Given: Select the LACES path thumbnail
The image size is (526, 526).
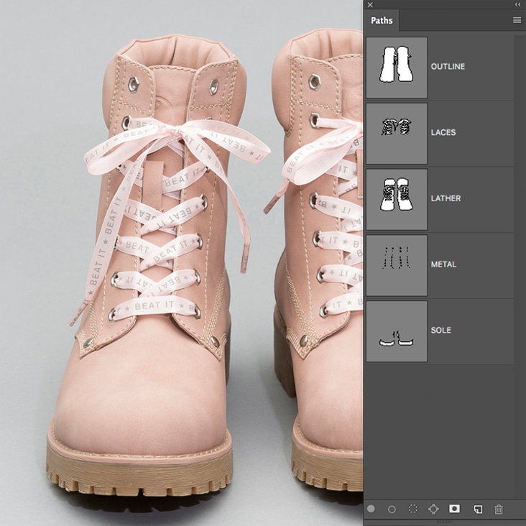Looking at the screenshot, I should (397, 133).
